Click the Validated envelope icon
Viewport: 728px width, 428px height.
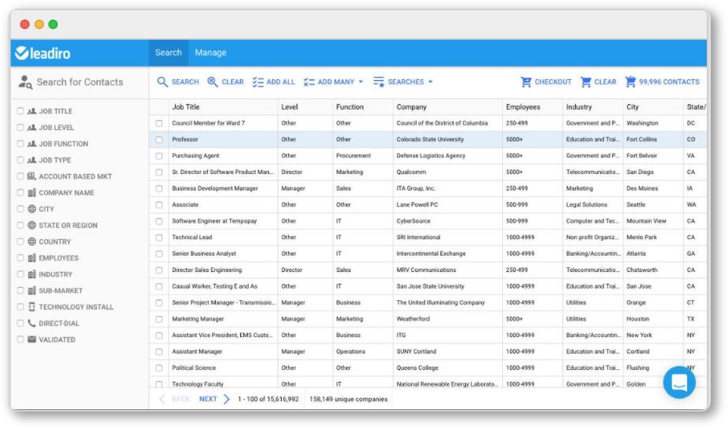tap(31, 339)
